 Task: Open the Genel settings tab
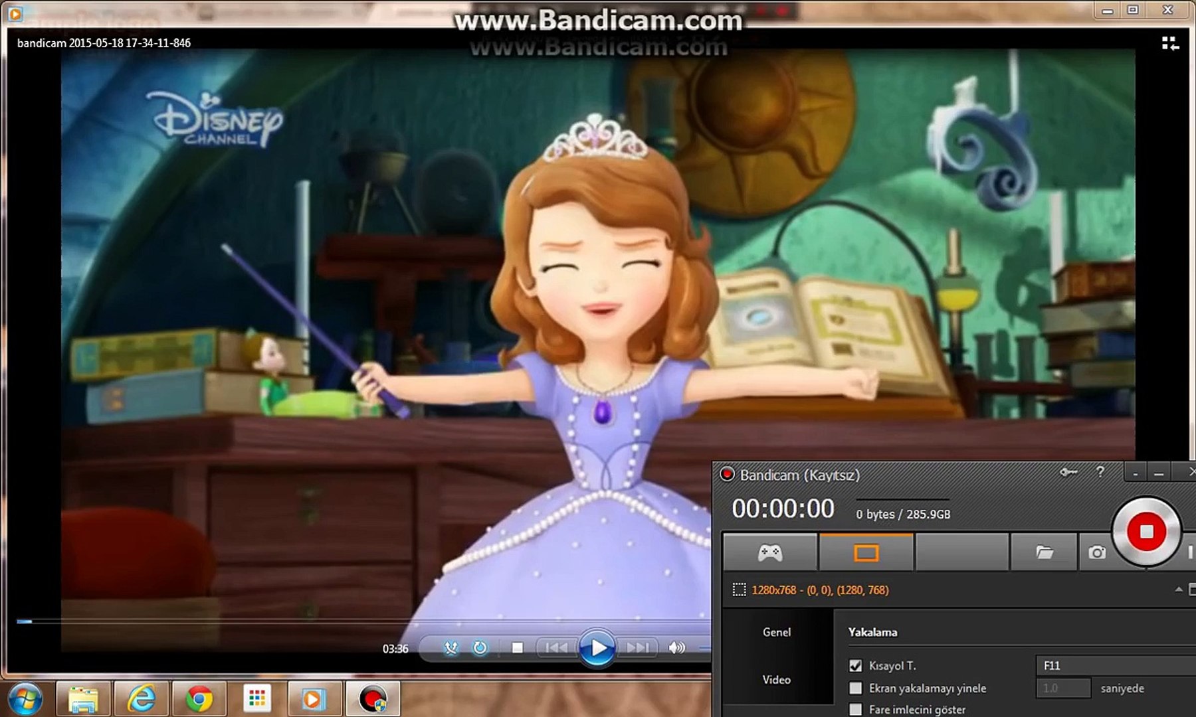point(777,632)
